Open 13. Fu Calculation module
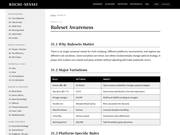180x135 pixels. 16,80
